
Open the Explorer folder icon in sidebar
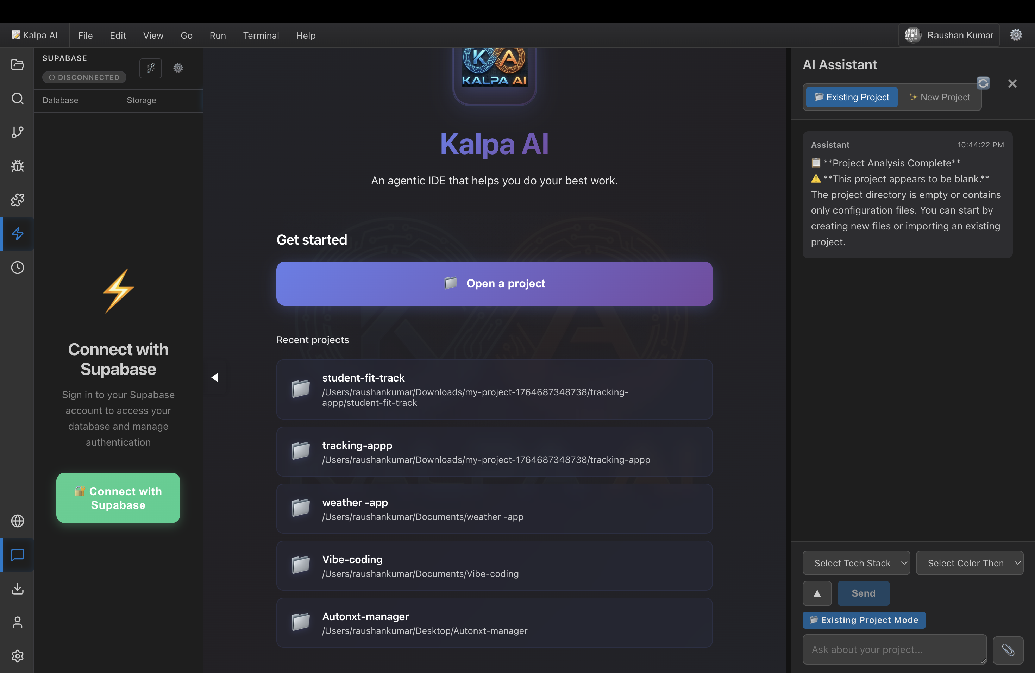[x=17, y=64]
